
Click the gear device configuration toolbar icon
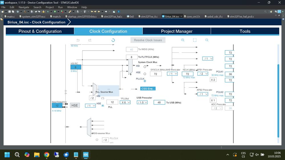18,12
